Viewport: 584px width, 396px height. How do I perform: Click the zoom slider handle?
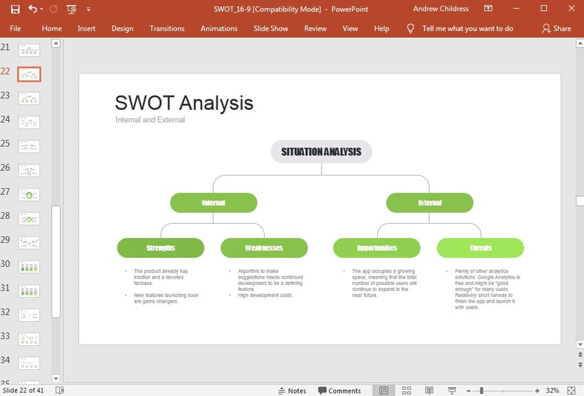(x=482, y=391)
